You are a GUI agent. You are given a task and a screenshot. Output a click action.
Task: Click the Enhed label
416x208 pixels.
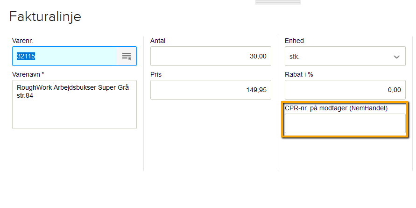294,41
